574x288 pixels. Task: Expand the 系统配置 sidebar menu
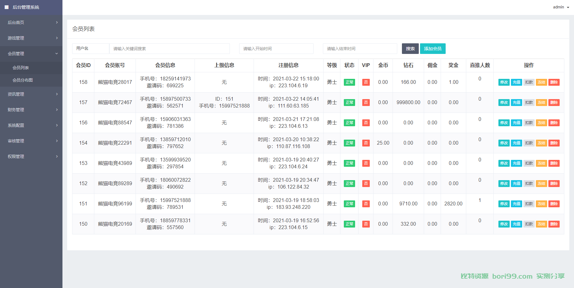coord(31,125)
